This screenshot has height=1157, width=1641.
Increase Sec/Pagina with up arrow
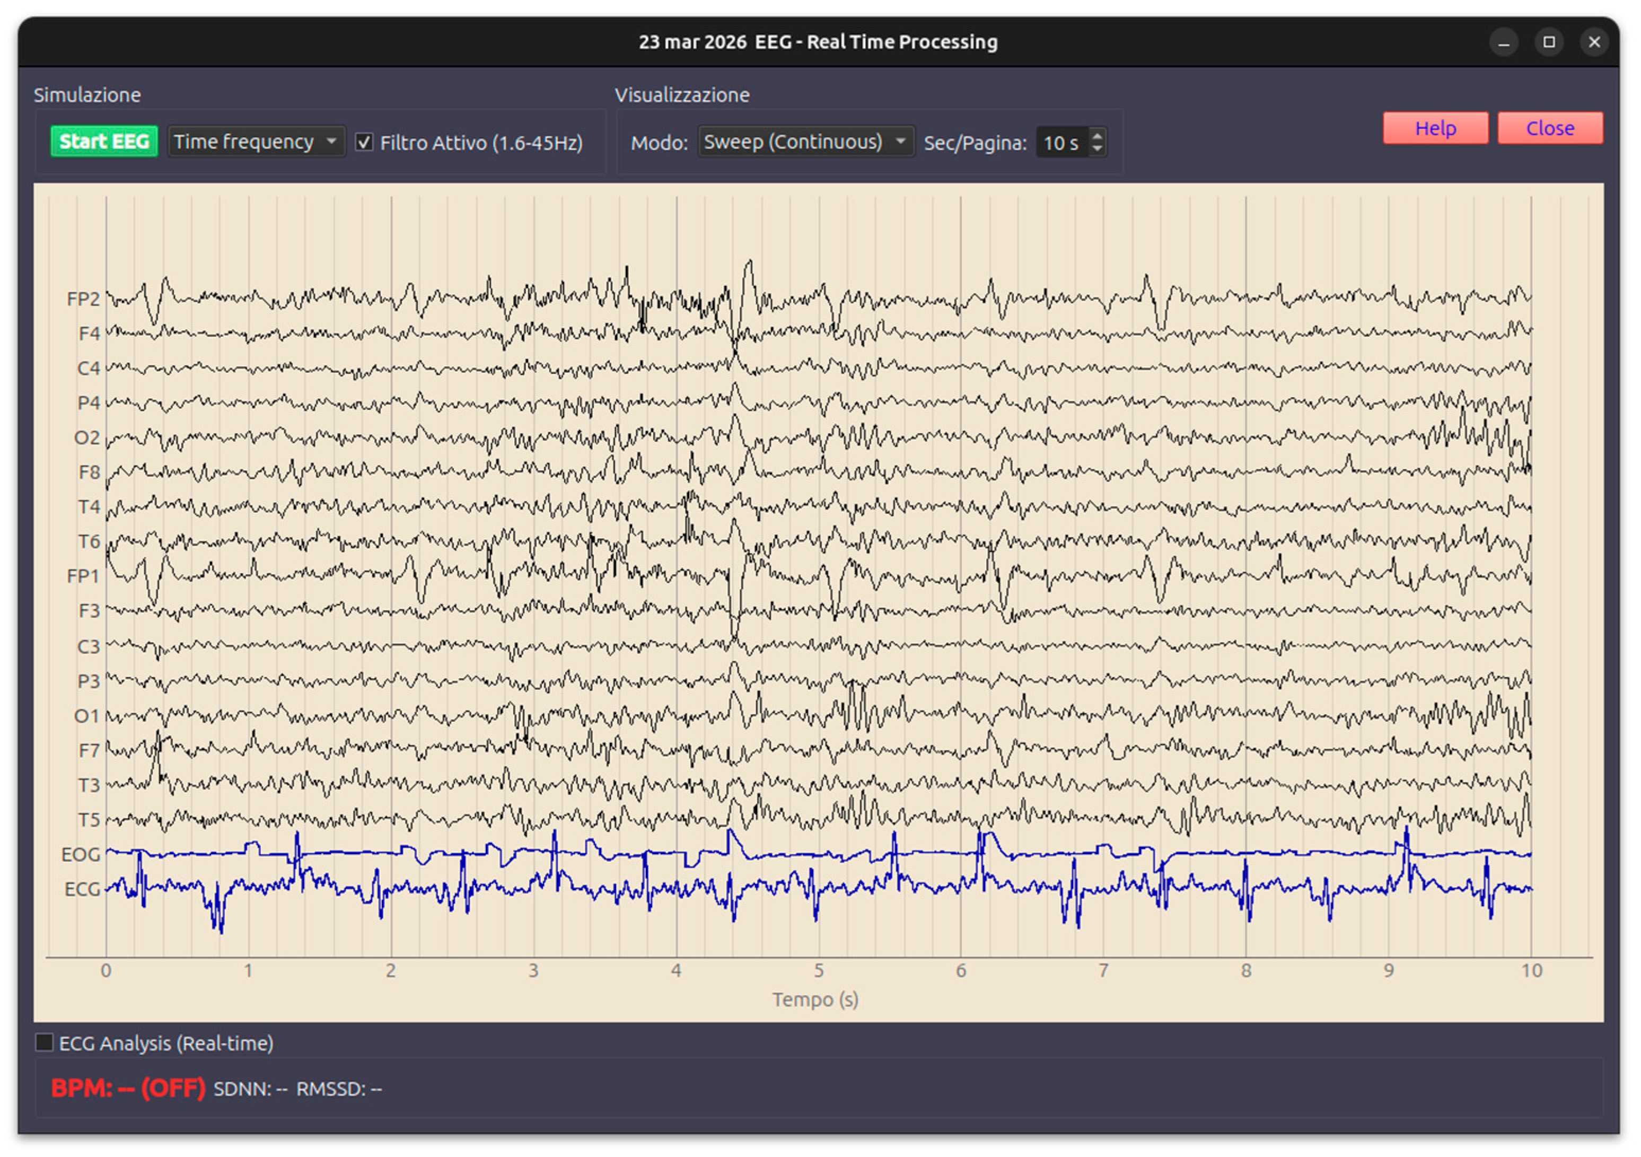[1097, 135]
